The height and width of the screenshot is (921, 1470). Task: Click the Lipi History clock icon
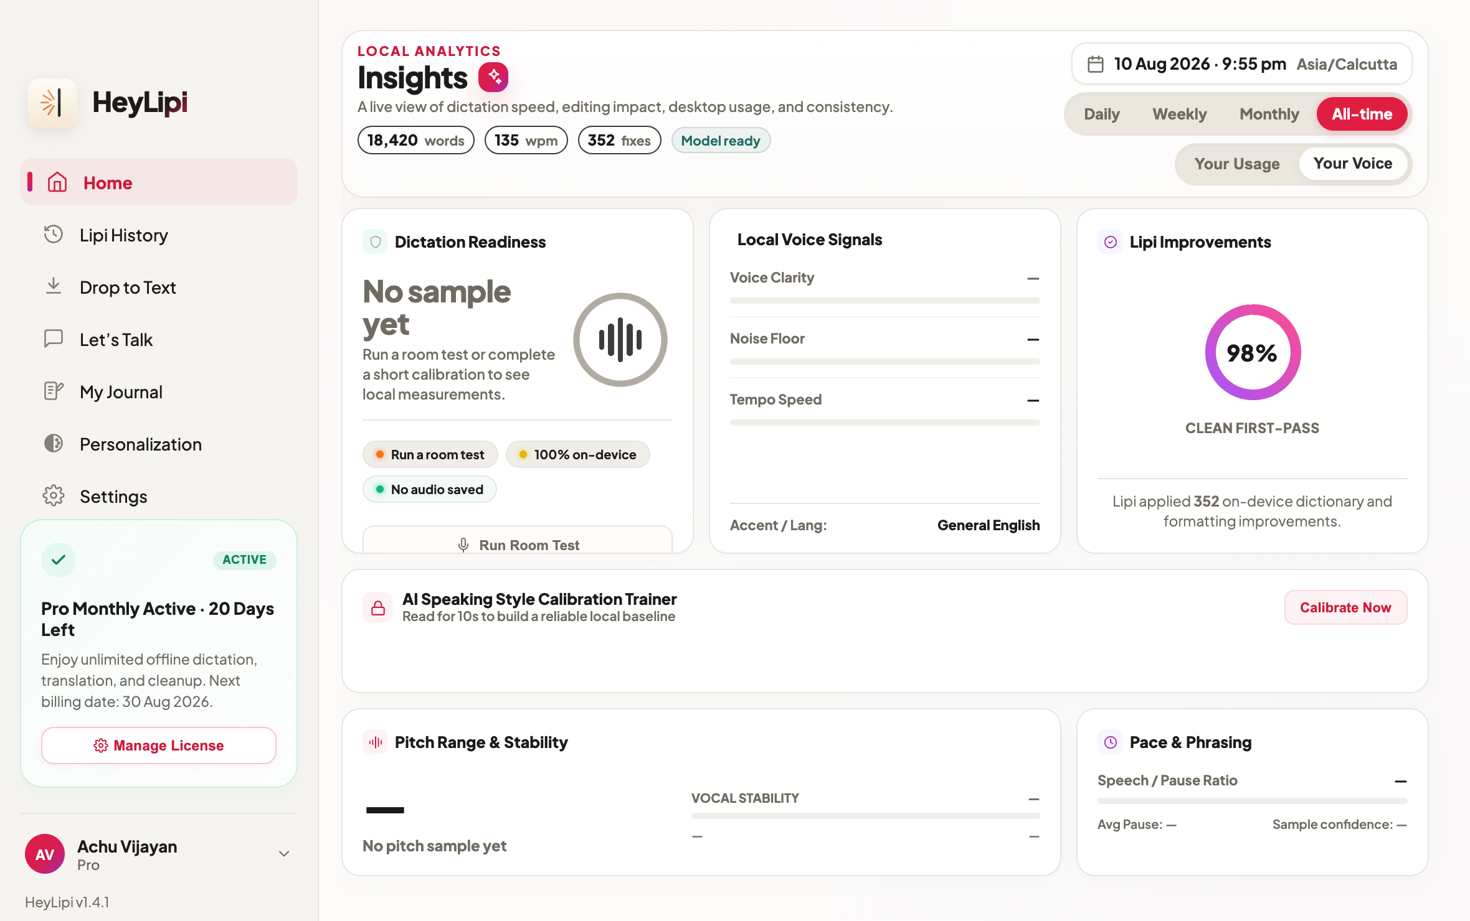(x=54, y=235)
